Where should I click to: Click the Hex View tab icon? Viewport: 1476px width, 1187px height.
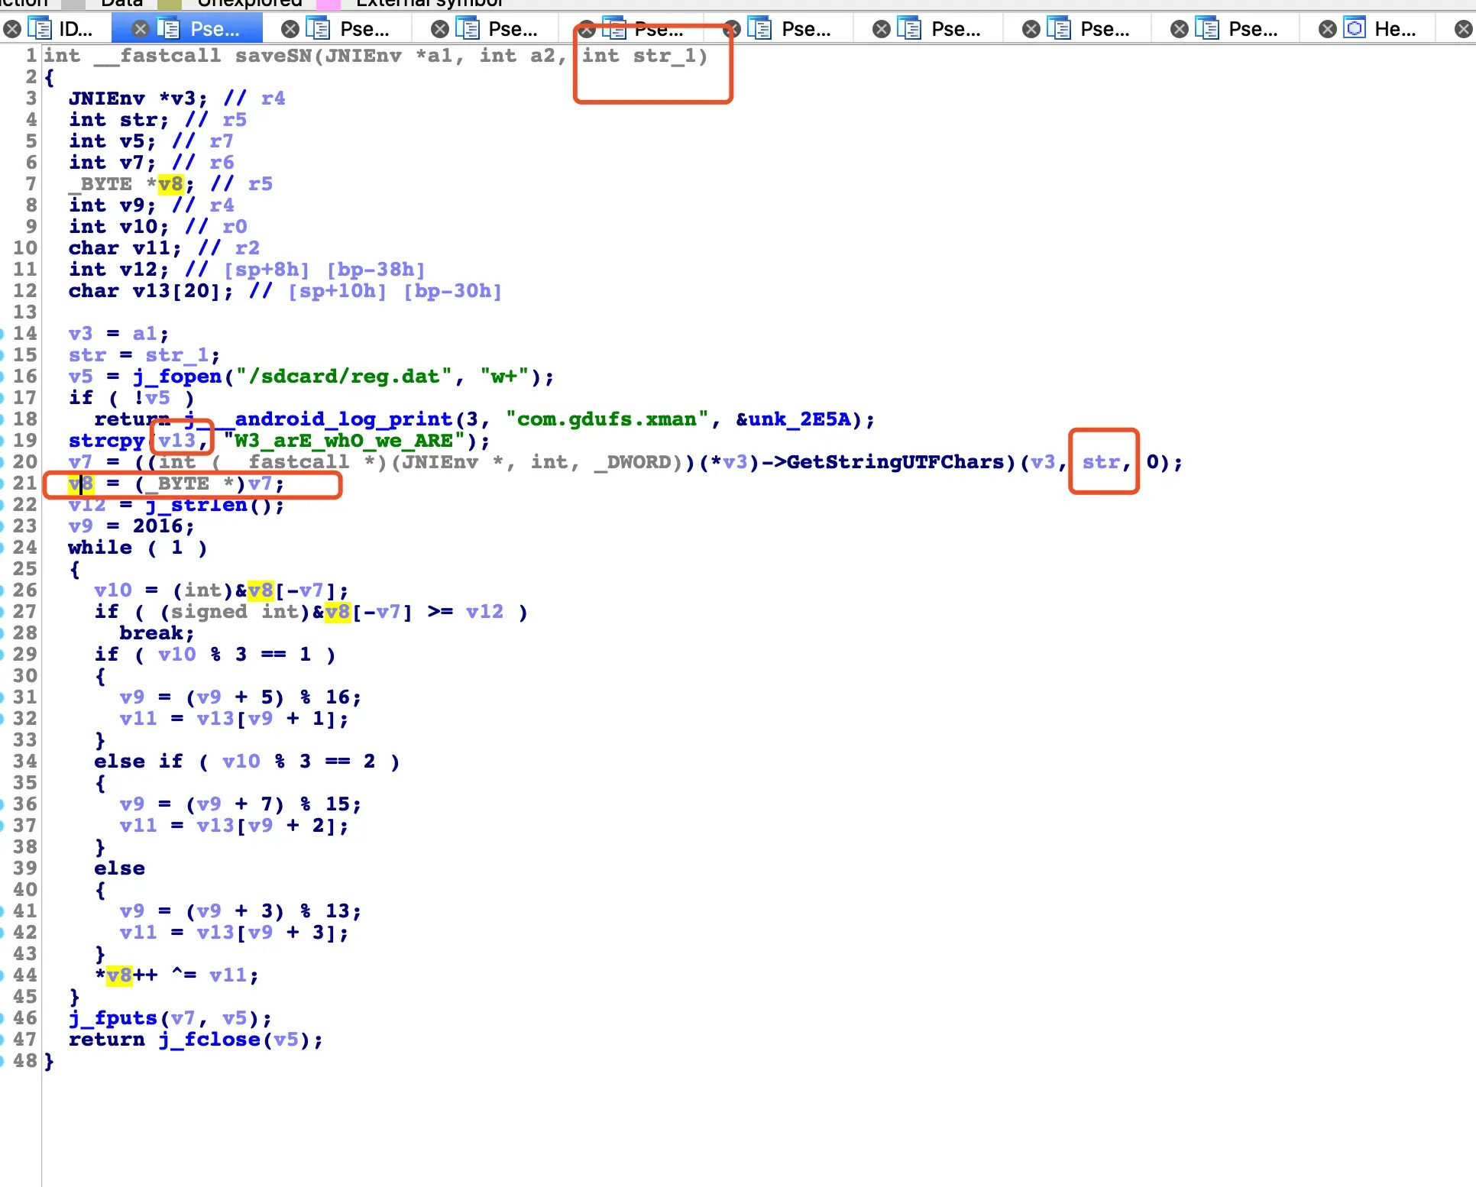point(1355,29)
